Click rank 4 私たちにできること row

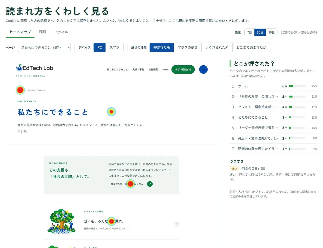273,118
